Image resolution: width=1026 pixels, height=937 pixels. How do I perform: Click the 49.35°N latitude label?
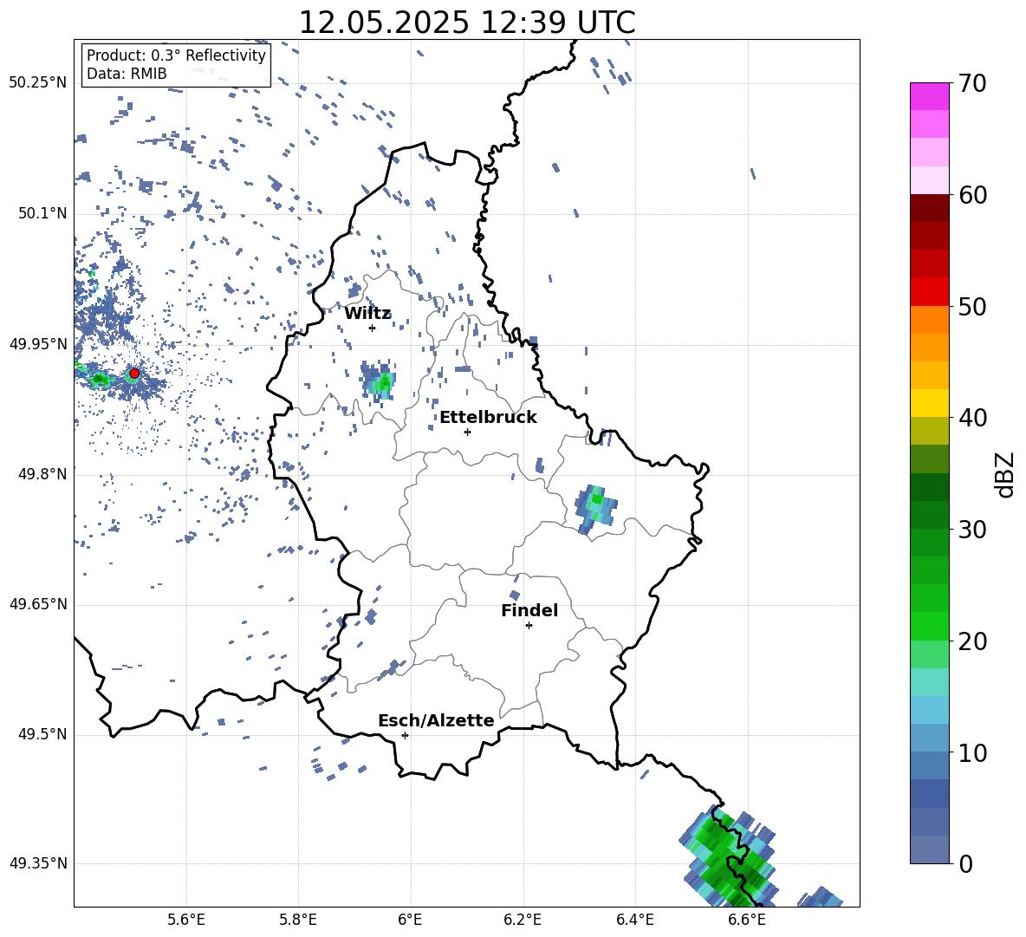pos(38,863)
